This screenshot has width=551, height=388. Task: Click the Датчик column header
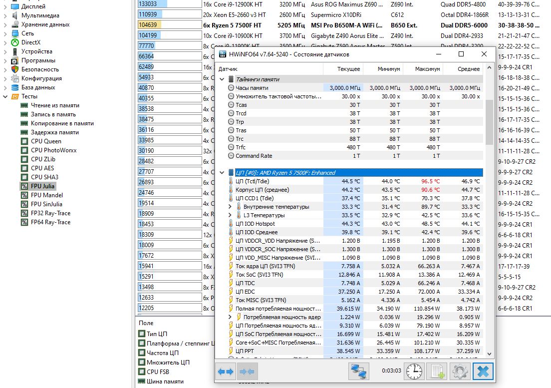(x=270, y=69)
